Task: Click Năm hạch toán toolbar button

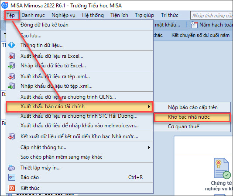Action: 212,25
